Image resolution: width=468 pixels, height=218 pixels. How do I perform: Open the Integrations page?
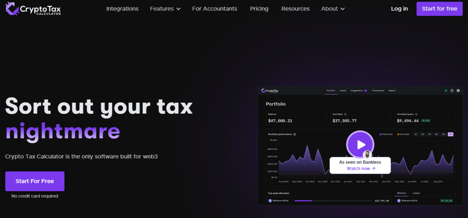[122, 9]
